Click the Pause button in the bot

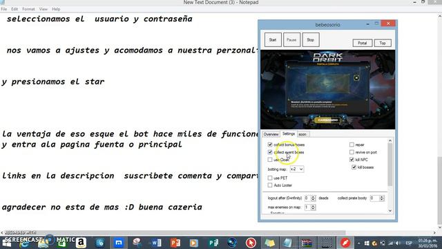(x=291, y=40)
